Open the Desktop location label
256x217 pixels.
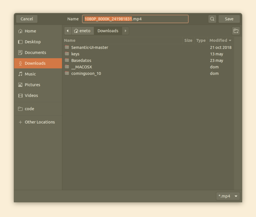point(33,42)
